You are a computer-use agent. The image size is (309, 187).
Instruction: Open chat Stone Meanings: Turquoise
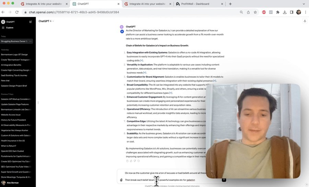[16, 177]
